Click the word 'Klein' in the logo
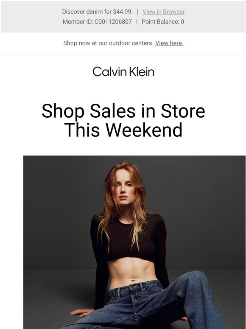246x329 pixels. 142,72
